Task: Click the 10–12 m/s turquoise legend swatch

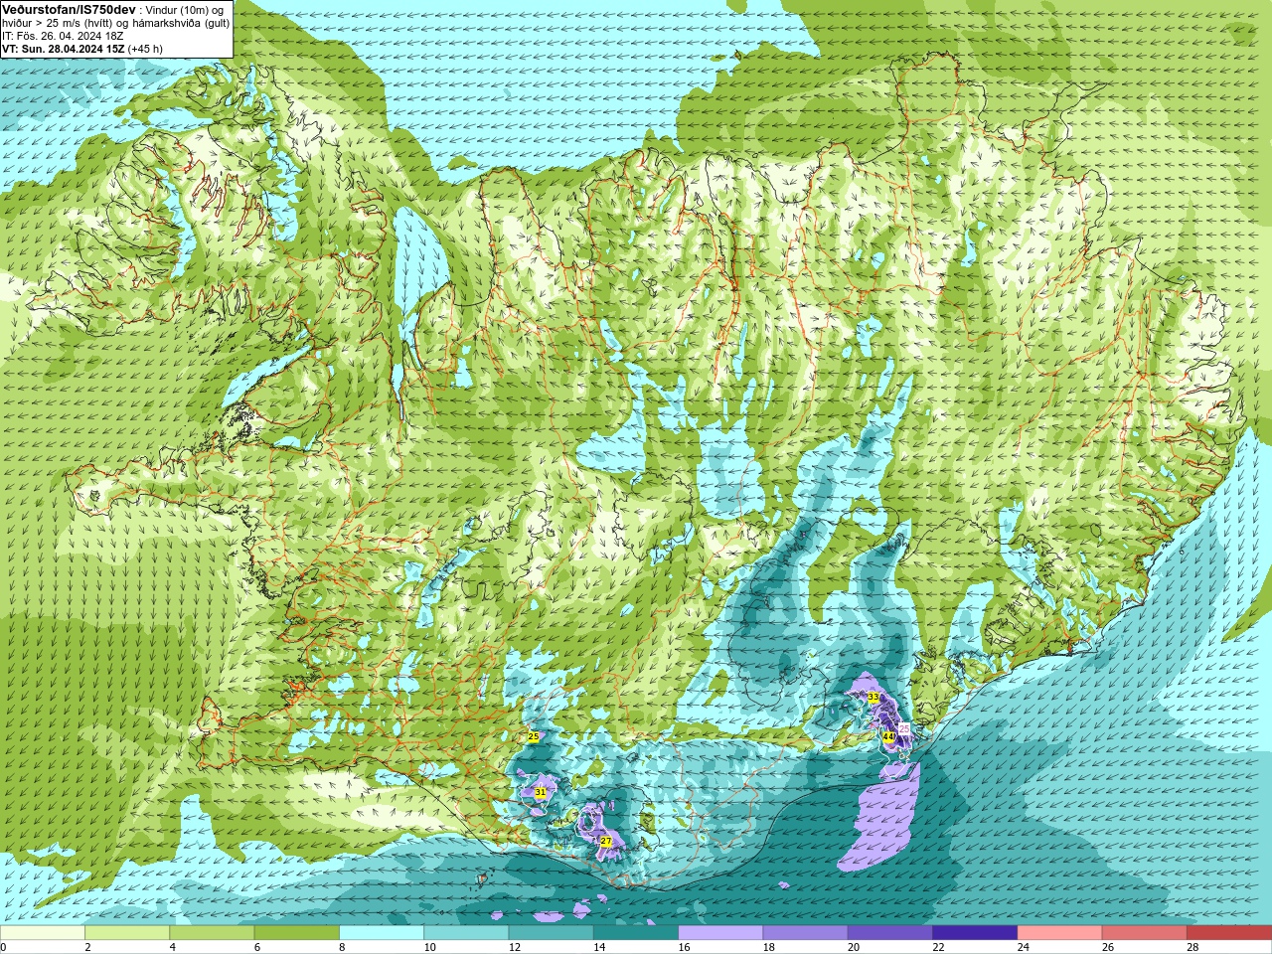Action: [466, 933]
